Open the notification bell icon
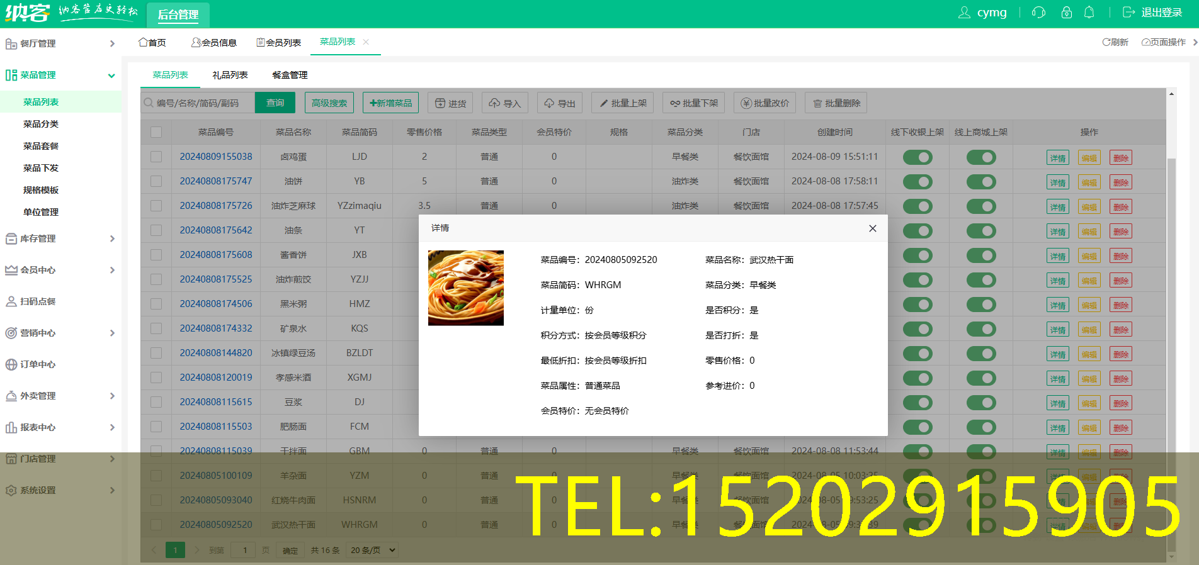Image resolution: width=1199 pixels, height=565 pixels. [1089, 13]
